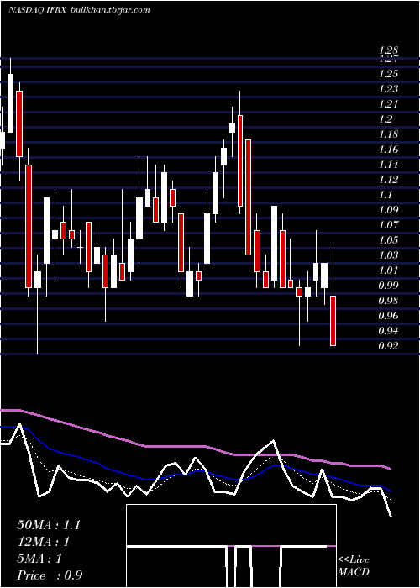Click the 1.21 price axis label
The image size is (420, 588).
coord(388,104)
